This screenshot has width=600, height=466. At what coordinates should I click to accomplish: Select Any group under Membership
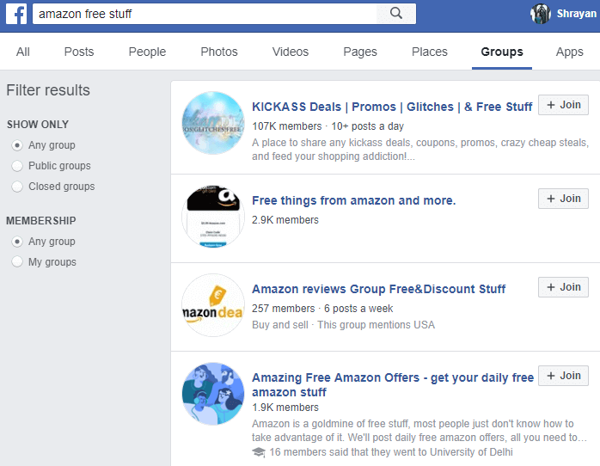pos(17,242)
